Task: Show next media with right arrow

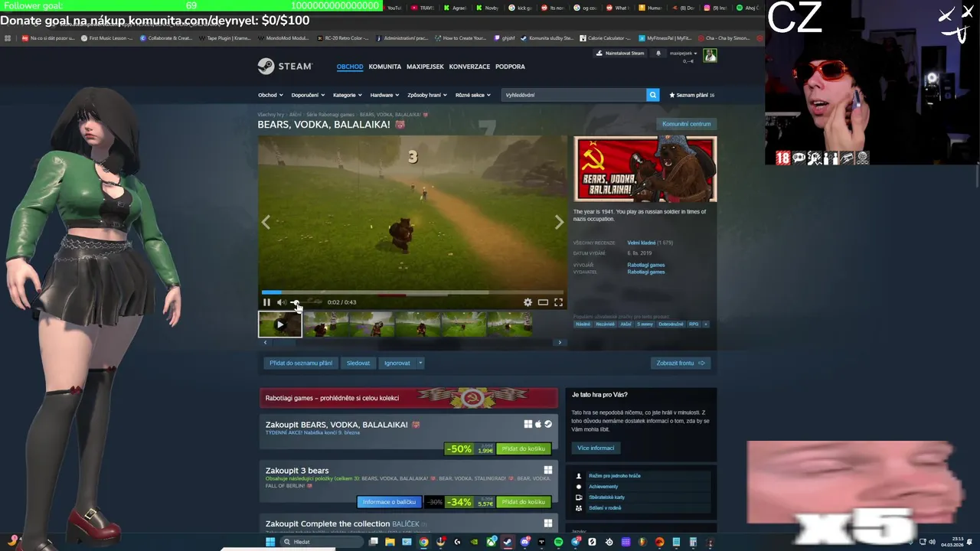Action: point(559,223)
